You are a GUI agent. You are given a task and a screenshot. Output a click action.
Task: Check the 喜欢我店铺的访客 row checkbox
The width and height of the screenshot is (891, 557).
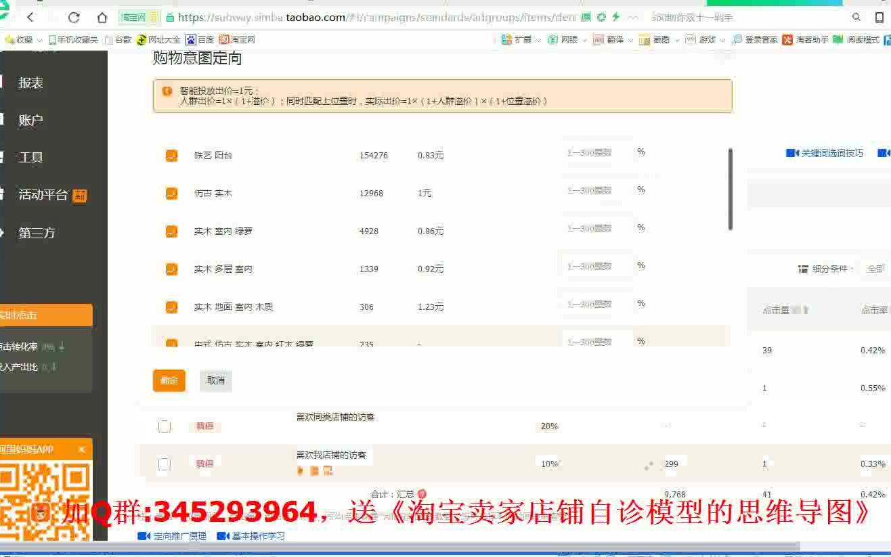point(165,464)
